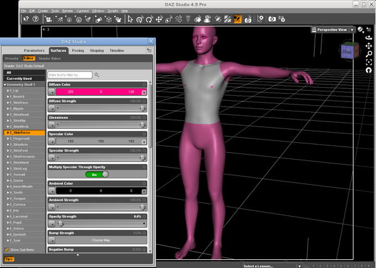376x268 pixels.
Task: Open the Diffuse Strength map menu button
Action: 52,108
